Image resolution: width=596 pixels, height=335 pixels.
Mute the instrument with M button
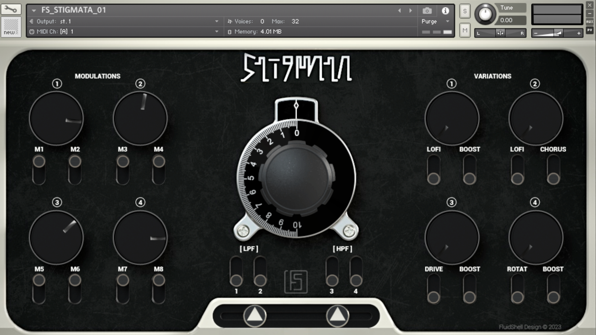465,30
